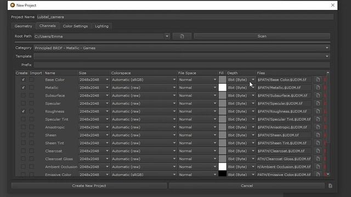Click the file browse icon in the Anisotropic row

318,128
